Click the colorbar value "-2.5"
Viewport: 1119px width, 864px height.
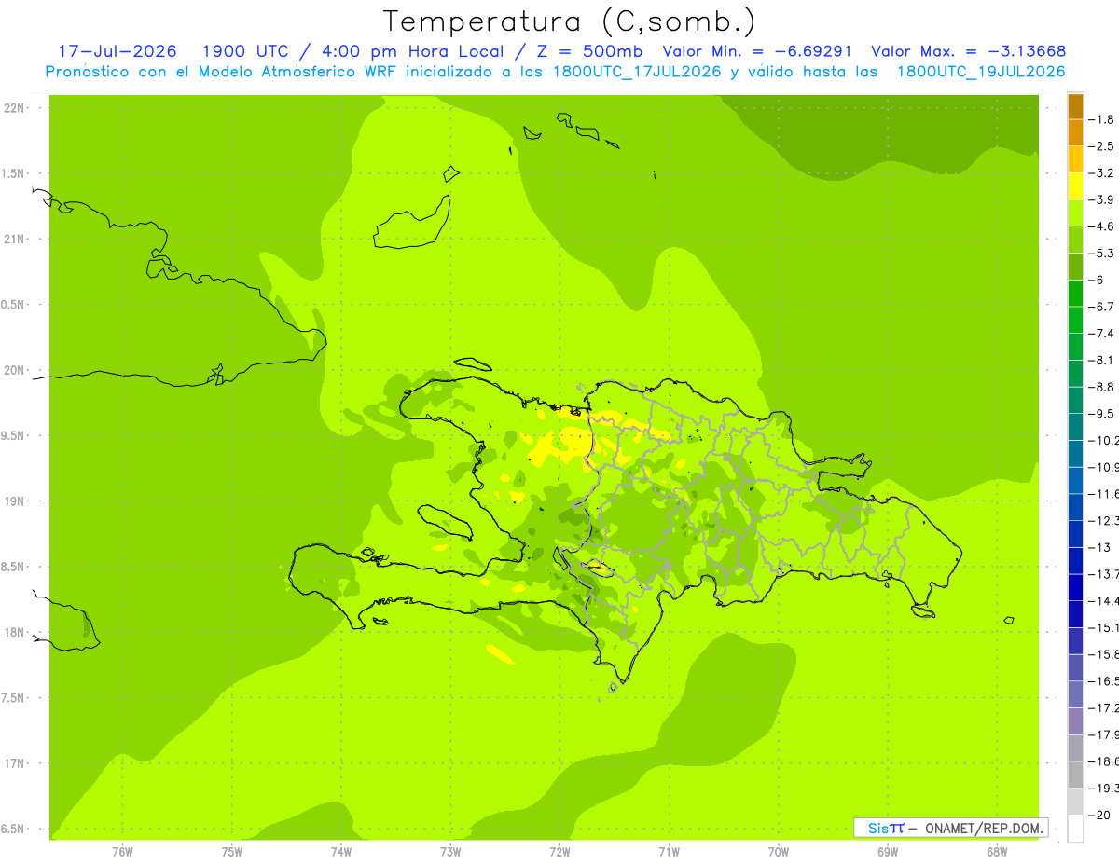pos(1101,146)
